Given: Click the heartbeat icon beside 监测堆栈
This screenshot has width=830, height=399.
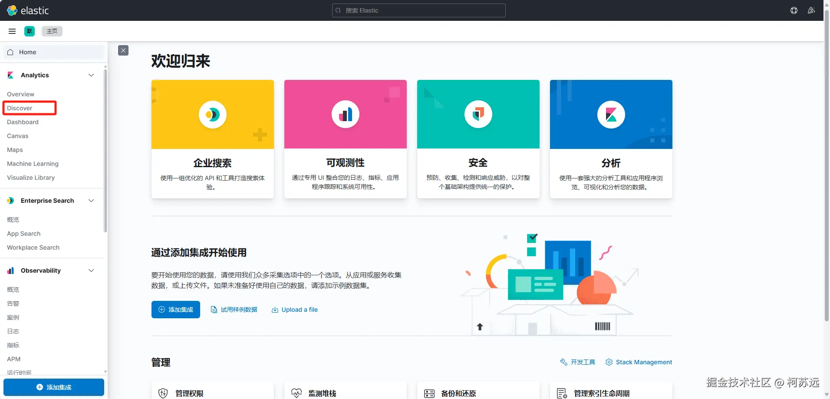Looking at the screenshot, I should point(296,393).
